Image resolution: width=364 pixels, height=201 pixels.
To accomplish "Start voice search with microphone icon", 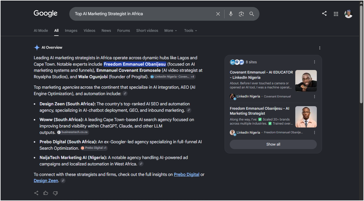I will [231, 14].
